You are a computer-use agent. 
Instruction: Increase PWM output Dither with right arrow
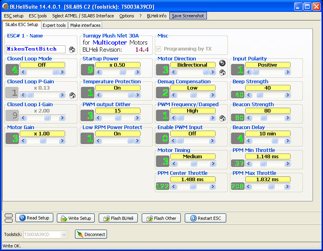137,118
